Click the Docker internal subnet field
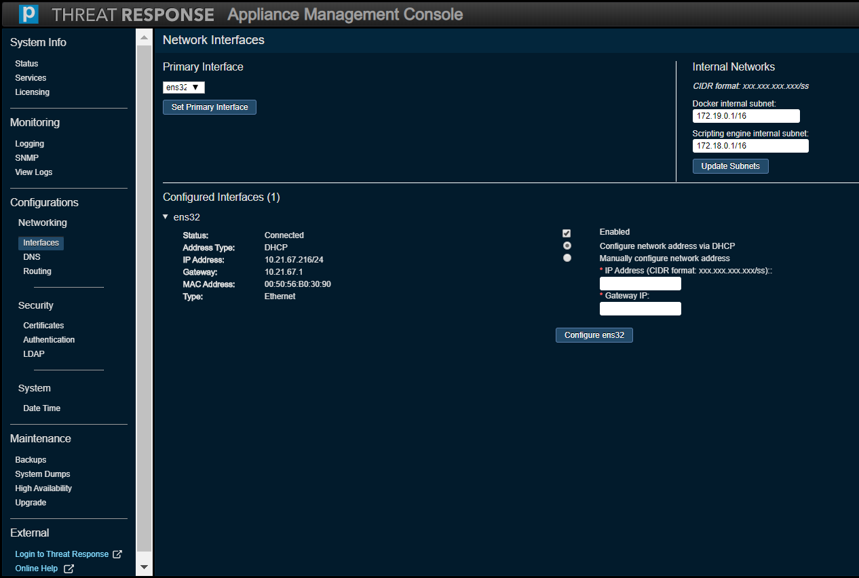This screenshot has width=859, height=578. (746, 116)
